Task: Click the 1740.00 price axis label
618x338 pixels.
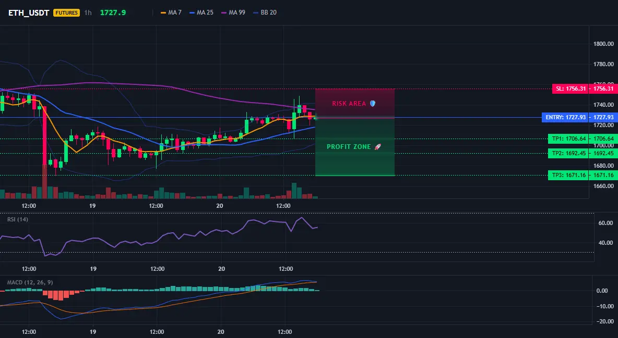Action: tap(603, 105)
